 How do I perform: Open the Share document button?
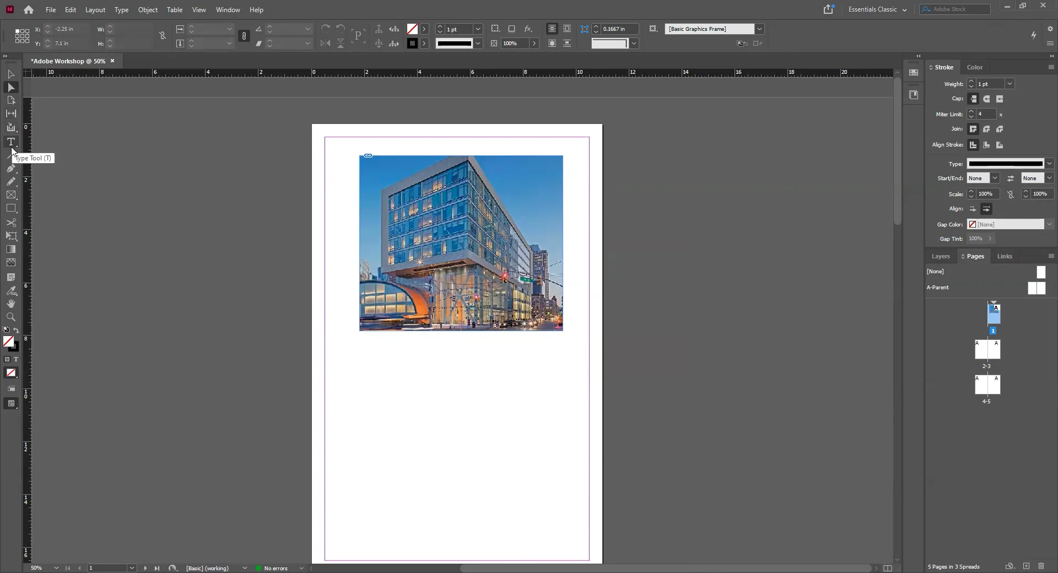tap(829, 9)
